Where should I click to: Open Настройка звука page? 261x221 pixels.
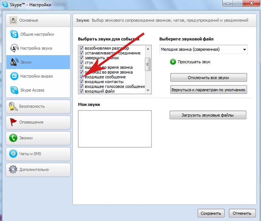click(38, 48)
